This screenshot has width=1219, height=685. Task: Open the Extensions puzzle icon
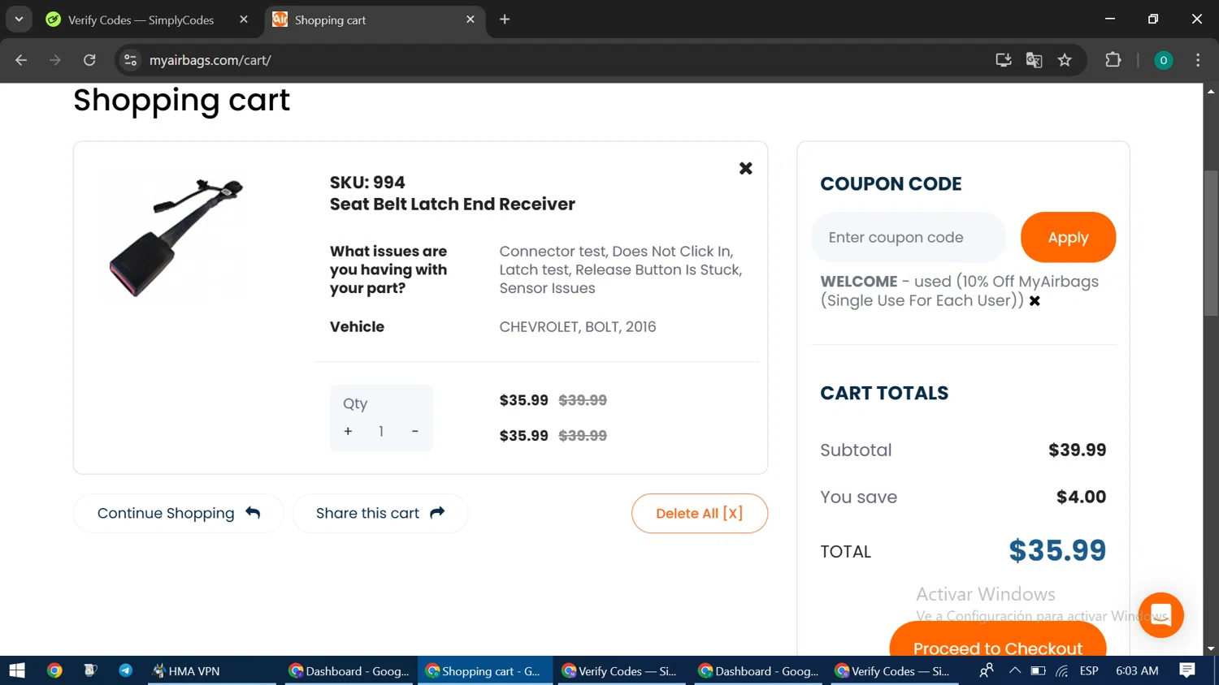[1113, 60]
